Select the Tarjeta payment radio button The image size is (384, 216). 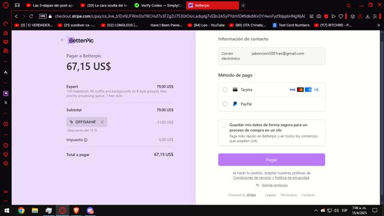[x=225, y=89]
